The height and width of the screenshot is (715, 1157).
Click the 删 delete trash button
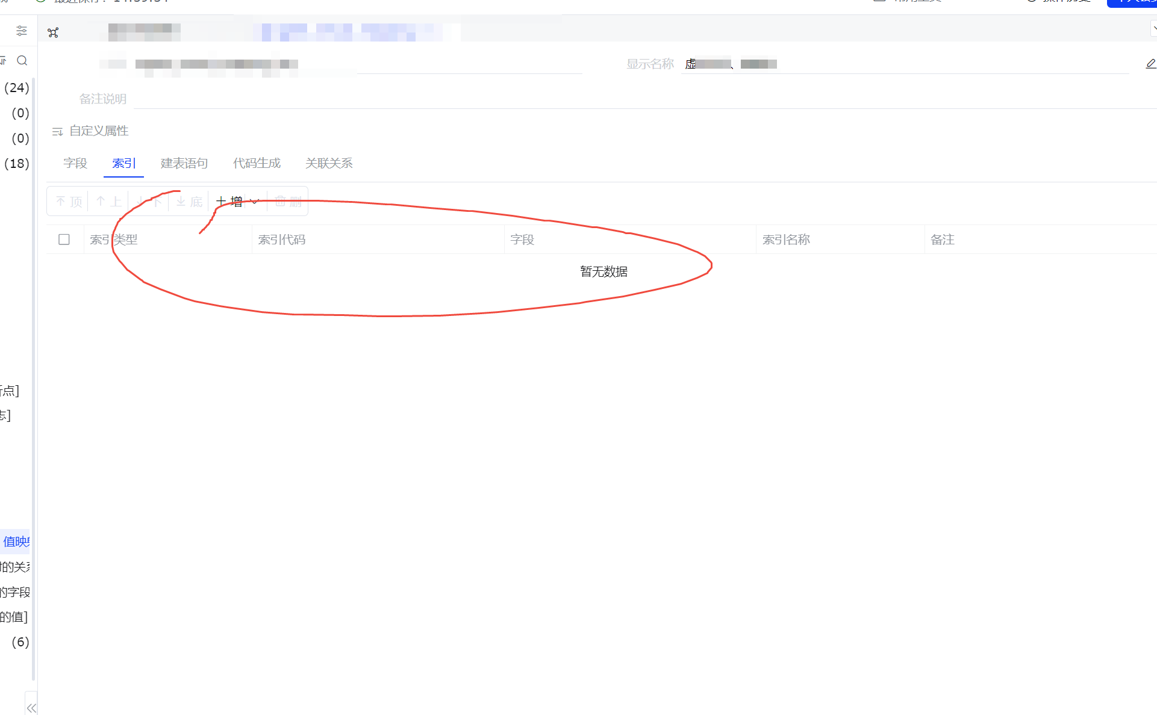pyautogui.click(x=288, y=202)
